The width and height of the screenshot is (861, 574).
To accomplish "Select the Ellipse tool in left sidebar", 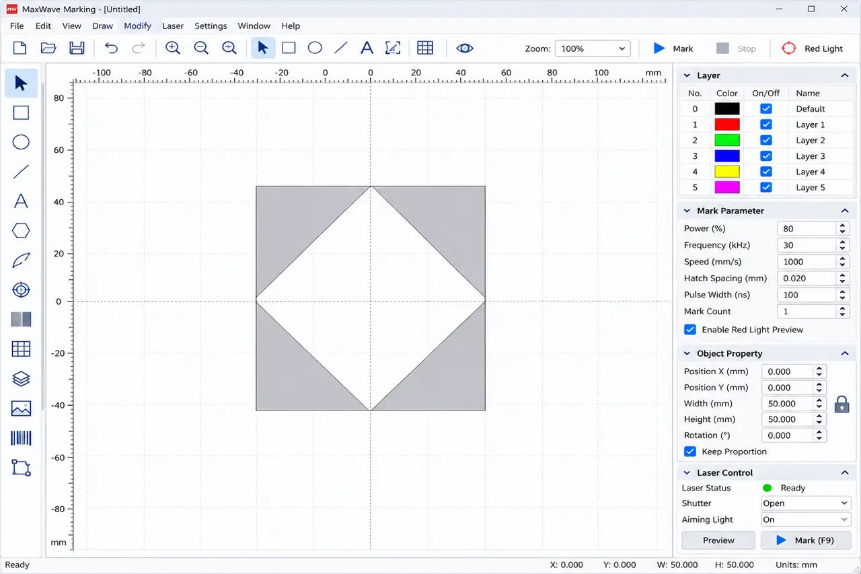I will point(21,142).
